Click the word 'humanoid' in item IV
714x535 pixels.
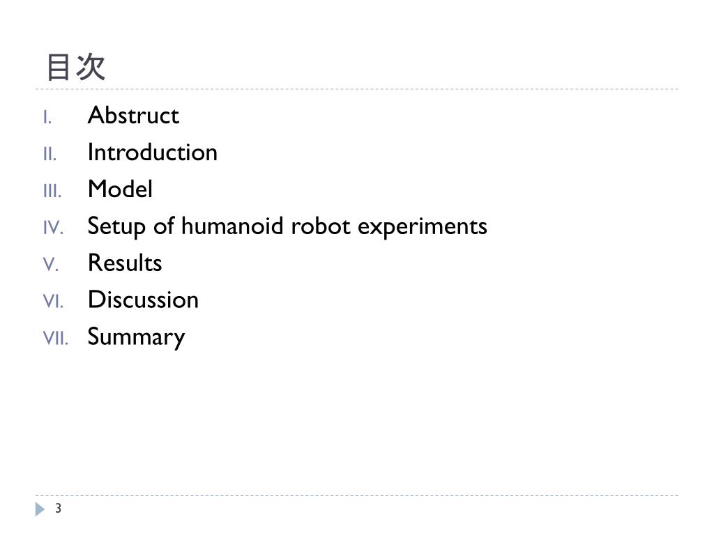point(232,226)
